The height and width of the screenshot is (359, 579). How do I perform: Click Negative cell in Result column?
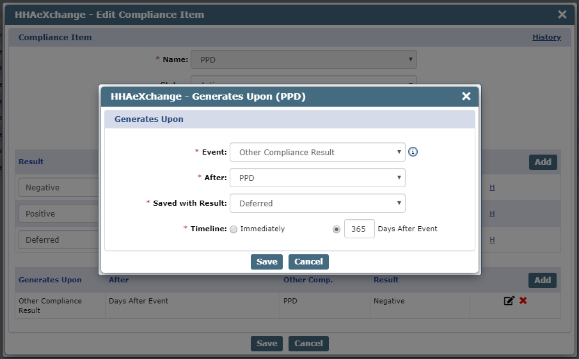[x=420, y=305]
